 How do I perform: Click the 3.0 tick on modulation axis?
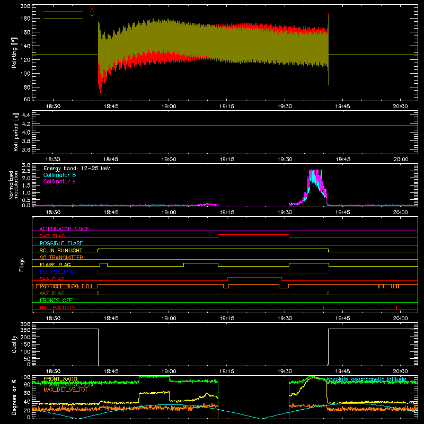[26, 165]
